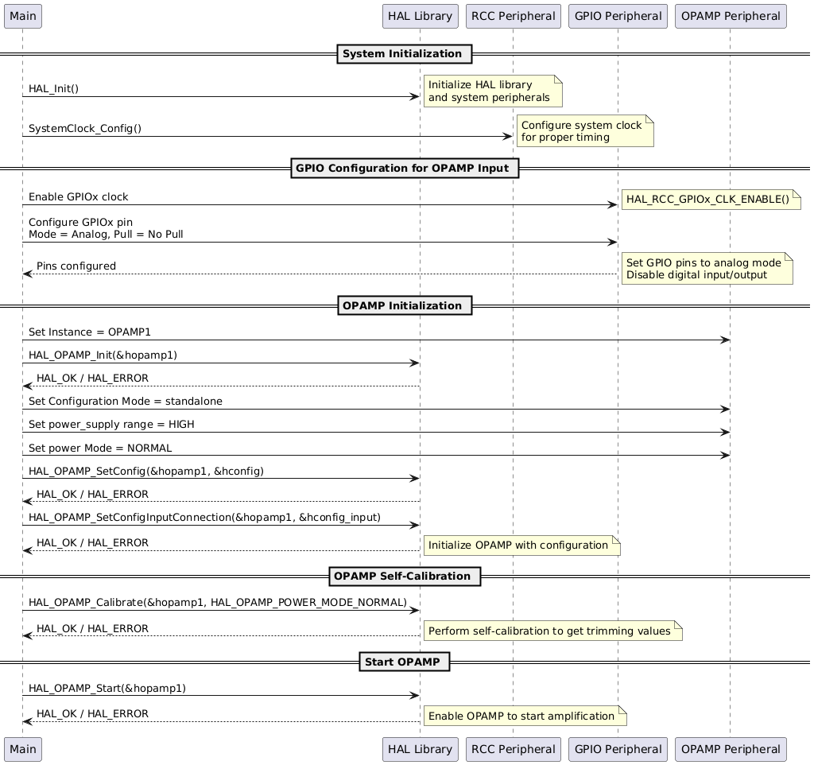814x765 pixels.
Task: Click the HAL_OPAMP_SetConfigInputConnection message
Action: pyautogui.click(x=204, y=517)
